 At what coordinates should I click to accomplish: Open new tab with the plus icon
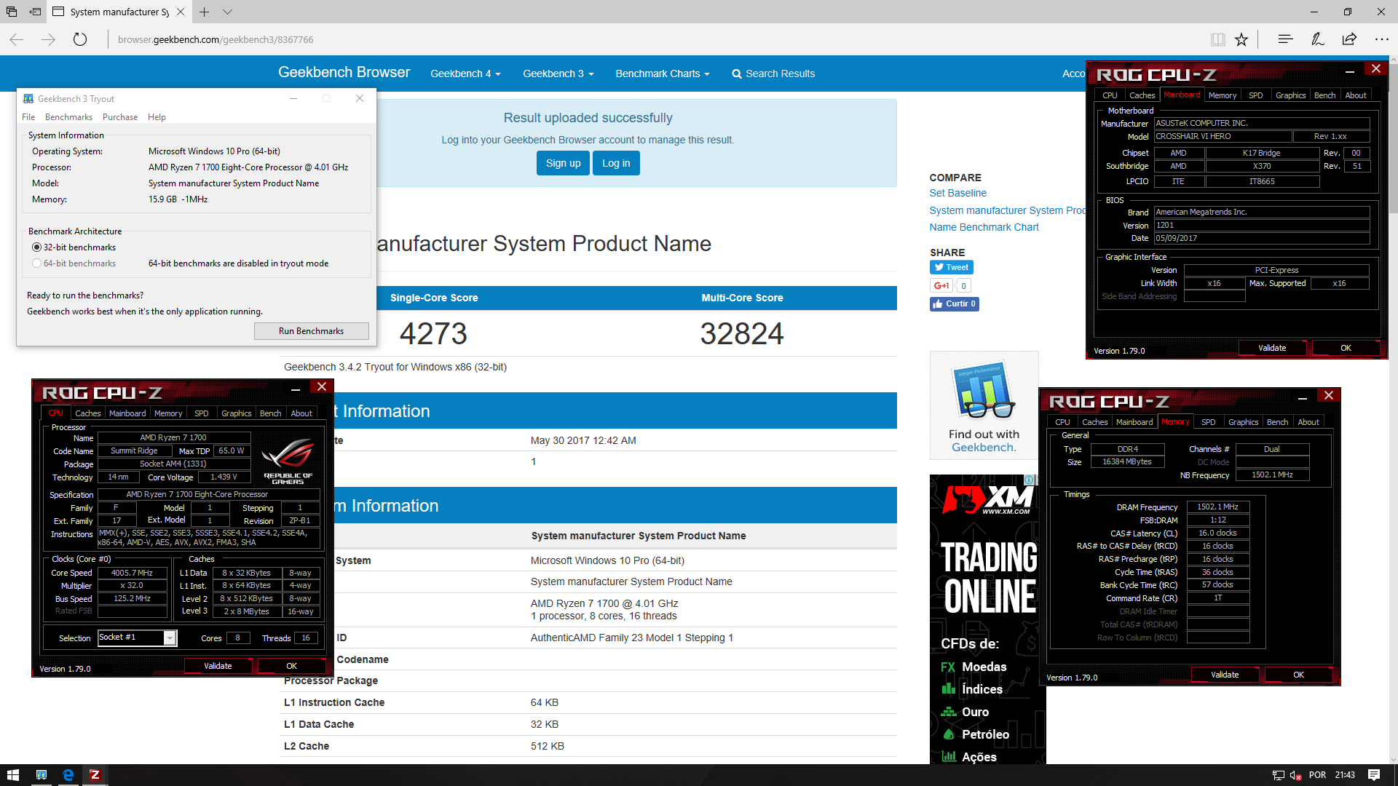coord(205,12)
